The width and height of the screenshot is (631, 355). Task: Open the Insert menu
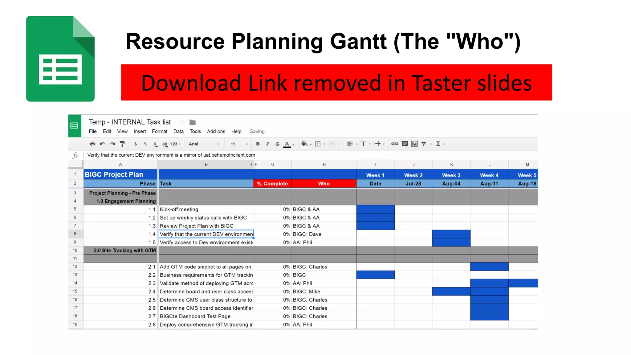click(x=140, y=132)
